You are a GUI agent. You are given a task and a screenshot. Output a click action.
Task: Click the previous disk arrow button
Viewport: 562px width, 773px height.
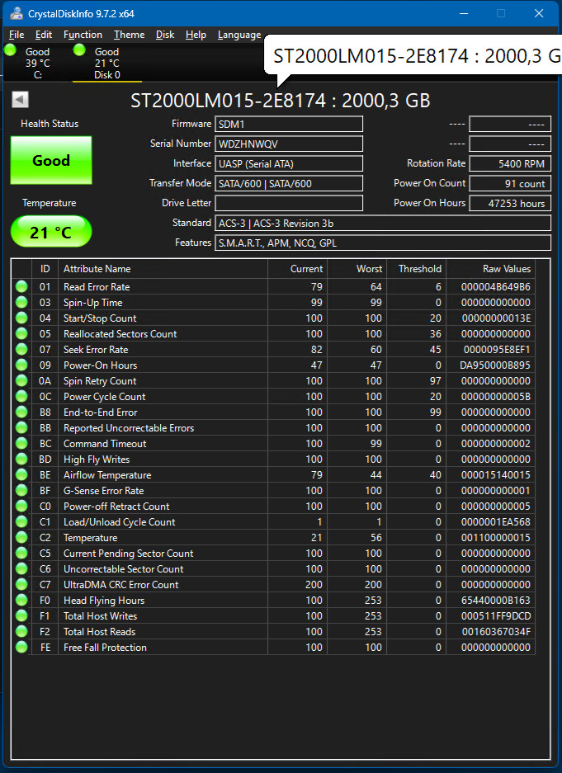pos(20,100)
